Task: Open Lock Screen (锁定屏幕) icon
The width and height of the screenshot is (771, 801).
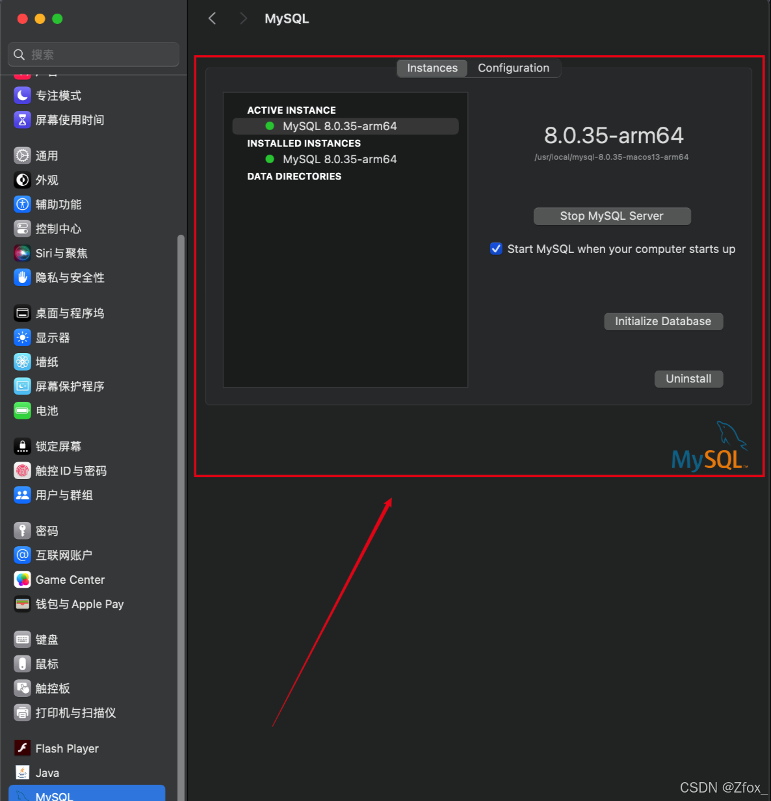Action: (x=23, y=447)
